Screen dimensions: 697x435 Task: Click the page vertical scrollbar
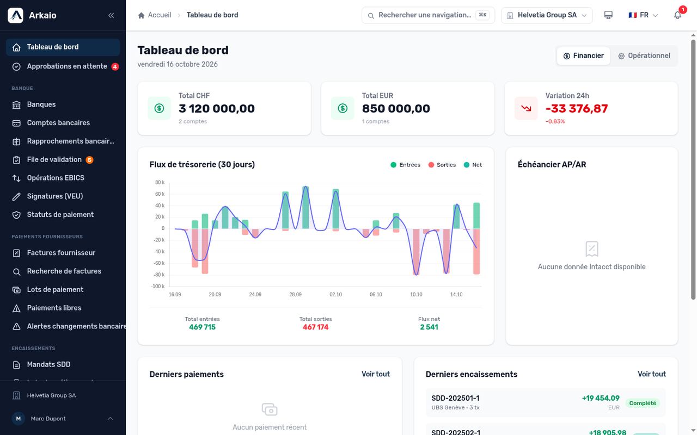(693, 169)
